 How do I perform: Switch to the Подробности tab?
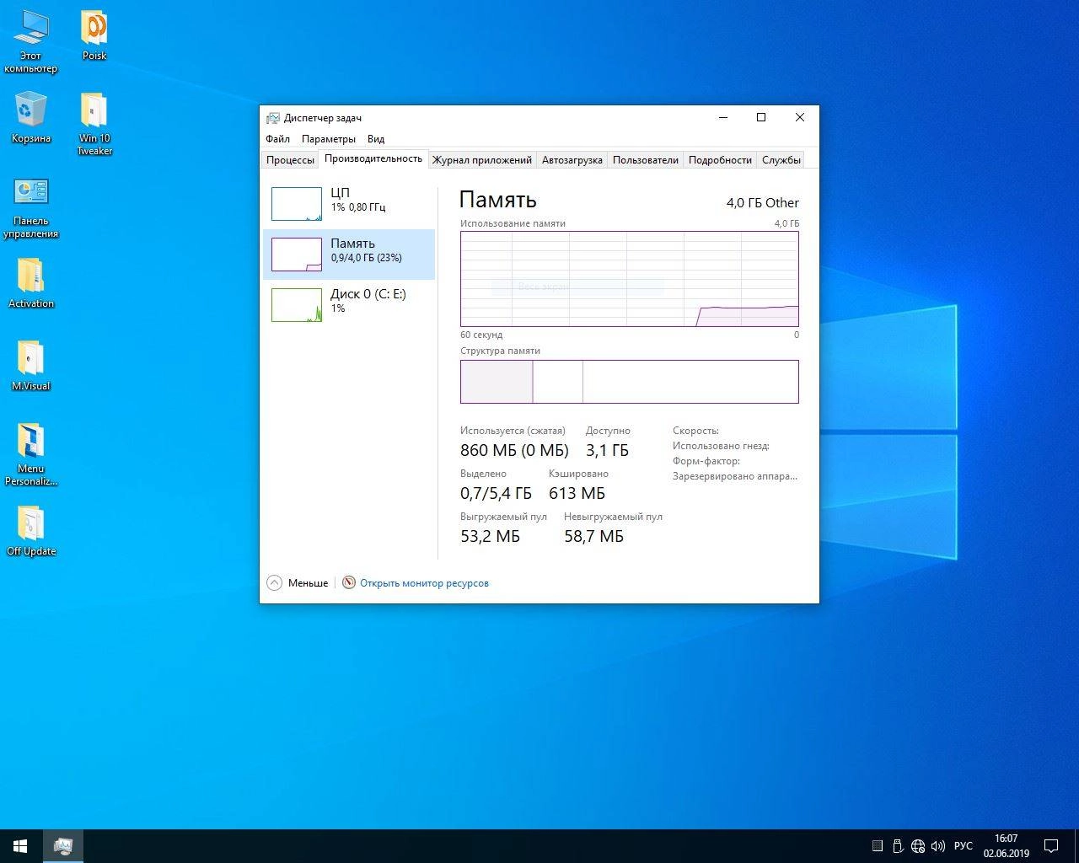(720, 160)
